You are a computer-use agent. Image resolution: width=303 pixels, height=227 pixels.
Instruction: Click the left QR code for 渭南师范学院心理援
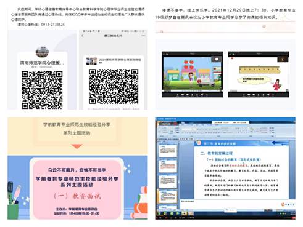[42, 90]
